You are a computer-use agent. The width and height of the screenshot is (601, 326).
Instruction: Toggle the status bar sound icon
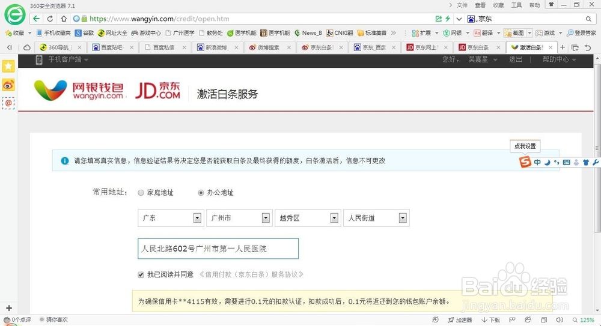pos(560,320)
